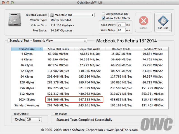Image resolution: width=179 pixels, height=134 pixels.
Task: Select the 16 KBytes row
Action: (x=90, y=65)
